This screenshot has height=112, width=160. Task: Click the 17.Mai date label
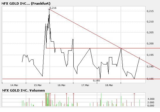coord(85,85)
